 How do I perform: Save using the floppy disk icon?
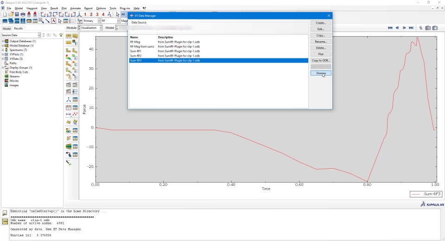click(x=17, y=14)
